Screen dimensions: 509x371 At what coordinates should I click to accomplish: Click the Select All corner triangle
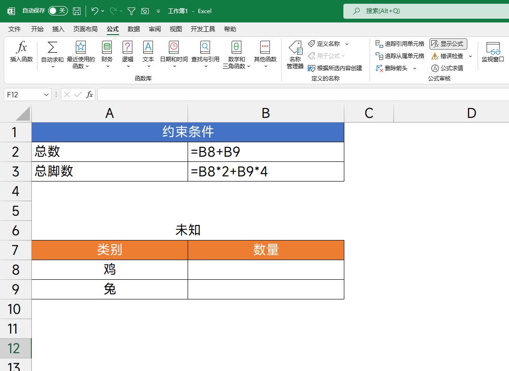23,114
